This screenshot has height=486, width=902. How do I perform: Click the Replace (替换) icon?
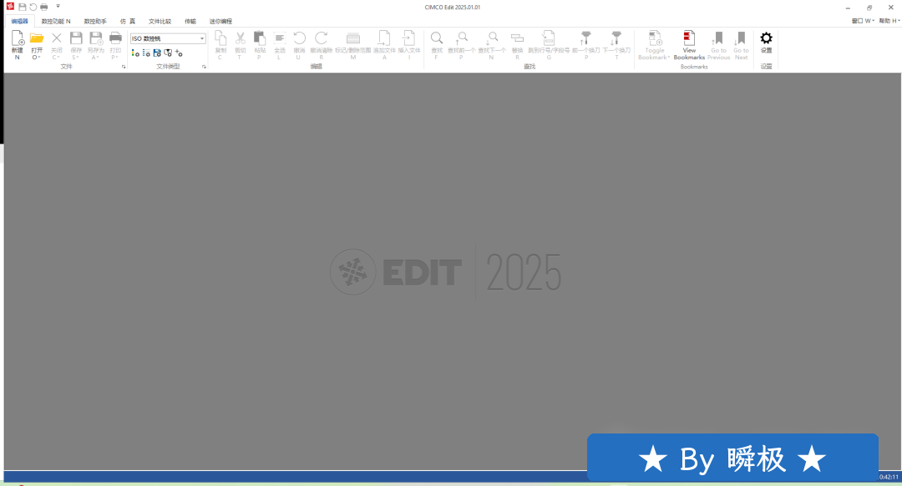(x=517, y=39)
